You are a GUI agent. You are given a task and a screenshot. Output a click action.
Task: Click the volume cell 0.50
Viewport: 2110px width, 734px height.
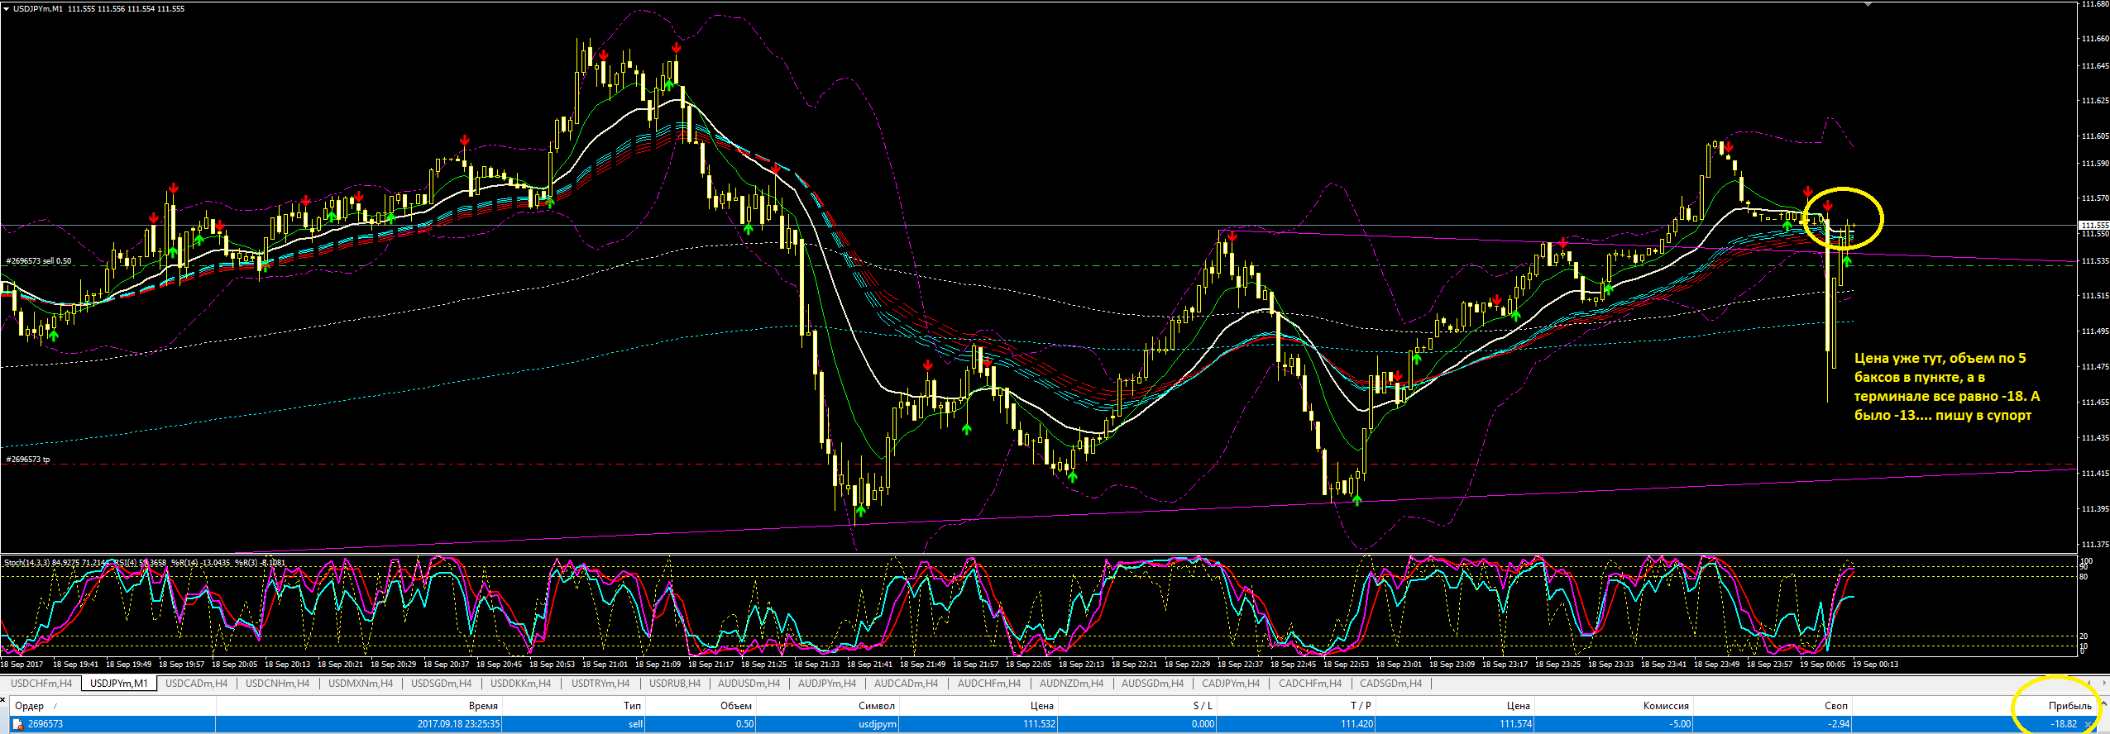744,724
